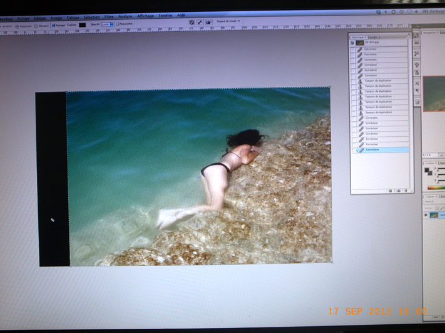Commit the crop with the checkmark icon
The image size is (445, 333).
(x=200, y=22)
